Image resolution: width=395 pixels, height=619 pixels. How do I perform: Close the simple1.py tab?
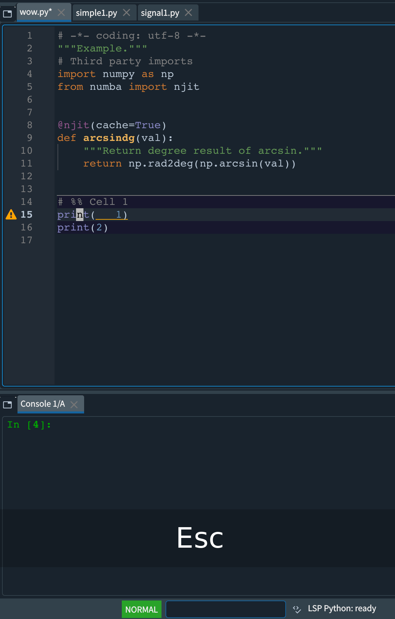click(127, 12)
